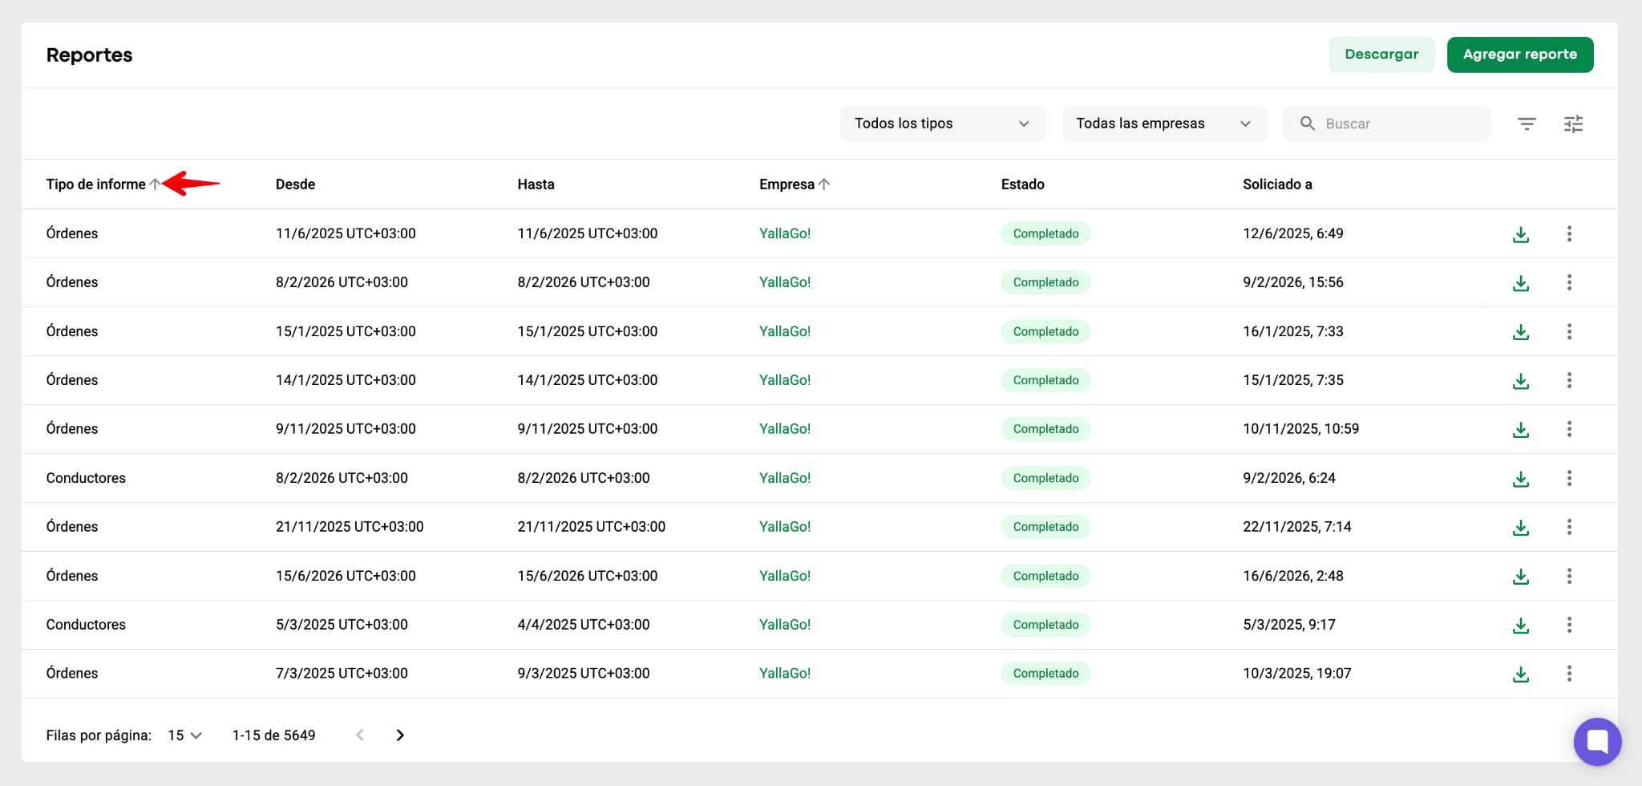Image resolution: width=1642 pixels, height=786 pixels.
Task: Open the Todos los tipos dropdown
Action: [x=943, y=124]
